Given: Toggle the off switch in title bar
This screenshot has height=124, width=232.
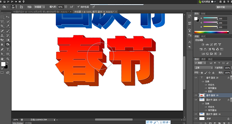Looking at the screenshot, I should [213, 2].
